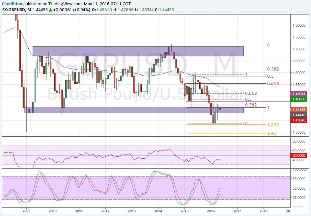Click the dark 1.44410 price tag

(x=298, y=115)
